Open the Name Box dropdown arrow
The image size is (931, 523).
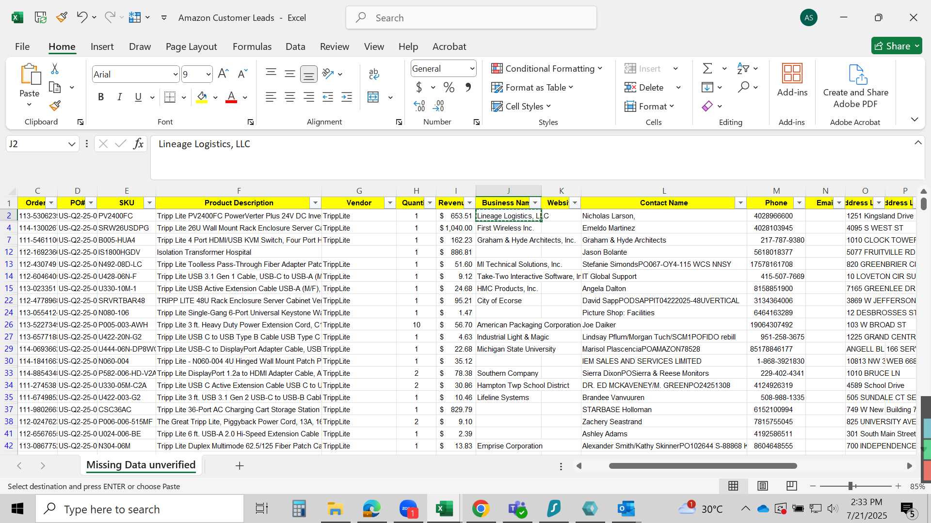coord(72,144)
